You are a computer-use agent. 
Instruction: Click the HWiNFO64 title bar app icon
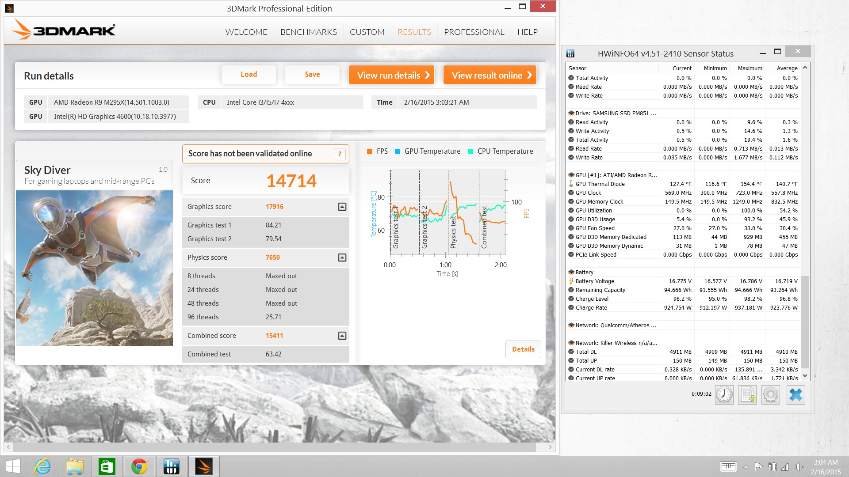click(x=570, y=53)
